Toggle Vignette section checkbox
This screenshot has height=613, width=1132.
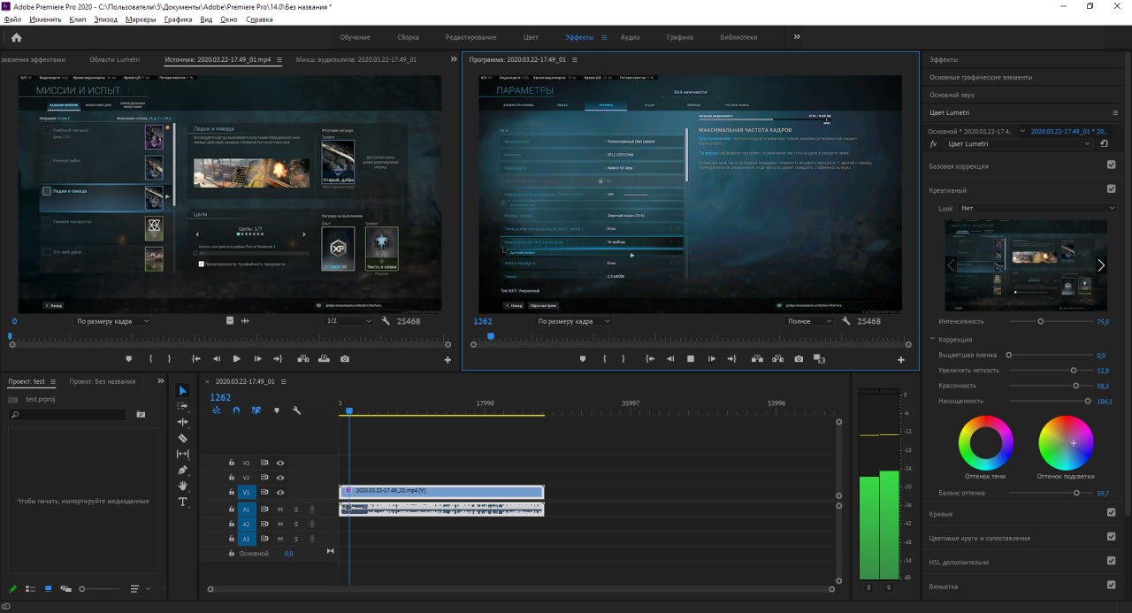coord(1112,585)
